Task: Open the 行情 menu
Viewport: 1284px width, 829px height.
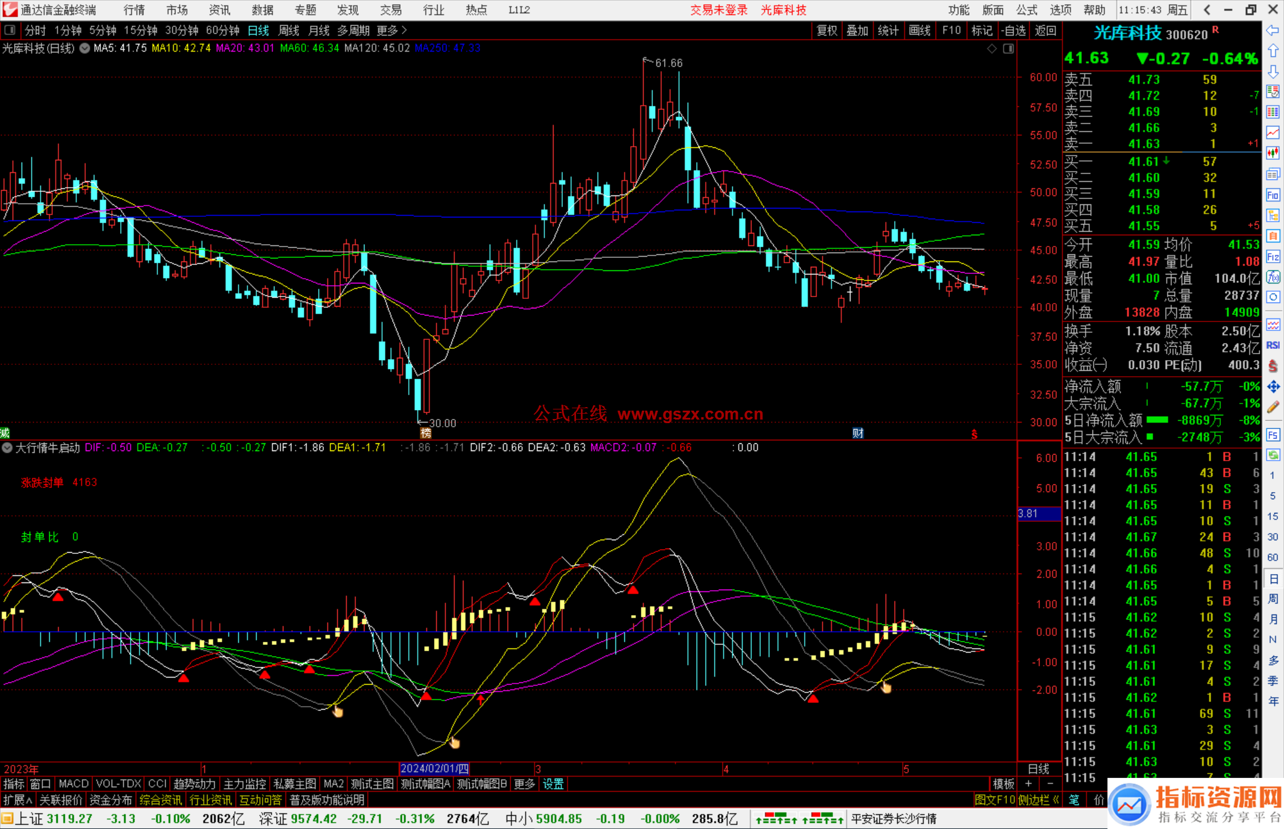Action: (x=134, y=10)
